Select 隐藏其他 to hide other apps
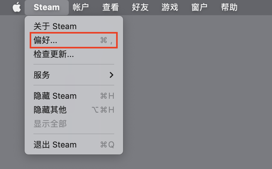This screenshot has width=272, height=169. (50, 110)
